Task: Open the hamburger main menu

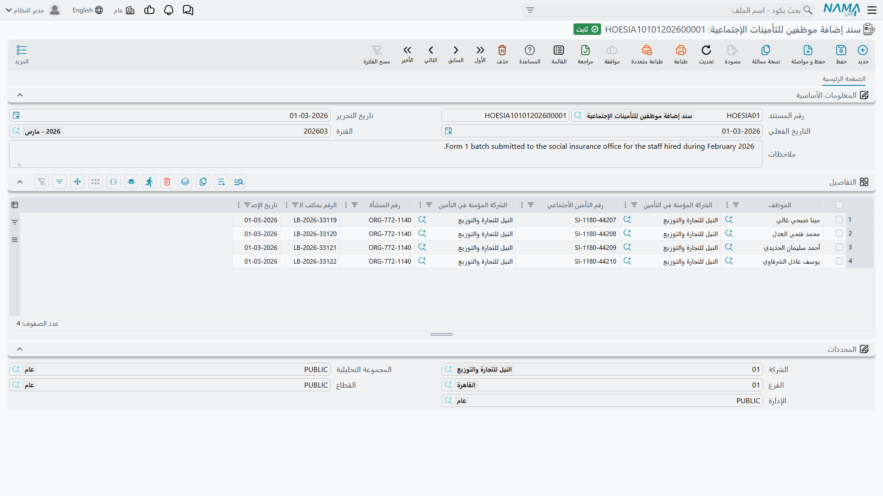Action: coord(872,10)
